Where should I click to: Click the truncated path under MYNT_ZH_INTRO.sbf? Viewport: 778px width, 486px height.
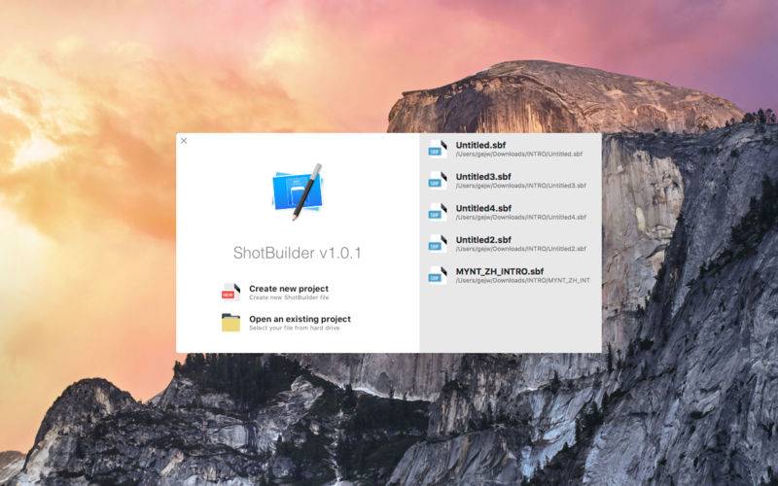click(522, 281)
